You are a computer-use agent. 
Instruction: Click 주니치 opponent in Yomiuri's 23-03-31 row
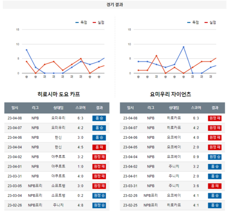[174, 186]
